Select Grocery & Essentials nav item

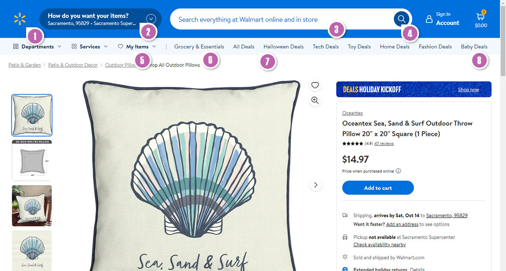tap(199, 46)
